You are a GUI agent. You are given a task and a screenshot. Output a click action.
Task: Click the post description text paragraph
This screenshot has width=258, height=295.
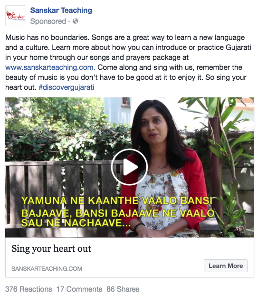(128, 62)
